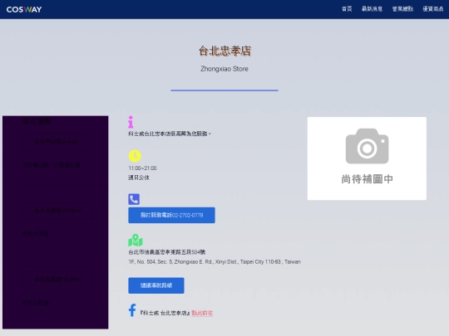Open the 最新消息 news menu item

pos(372,9)
